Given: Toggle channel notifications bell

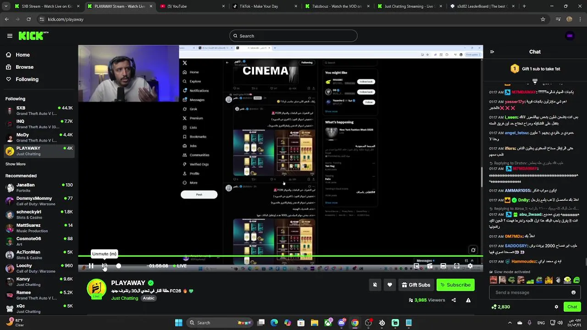Looking at the screenshot, I should 375,285.
